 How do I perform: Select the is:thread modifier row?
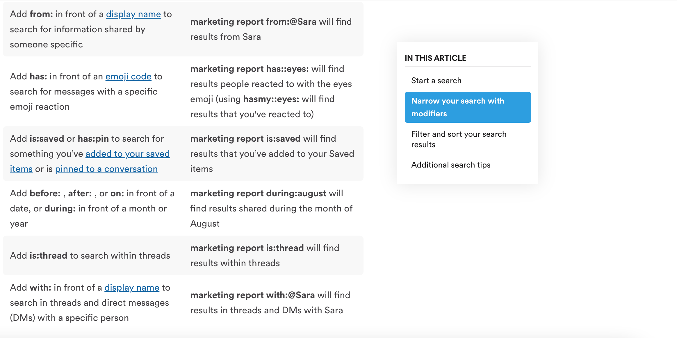90,255
